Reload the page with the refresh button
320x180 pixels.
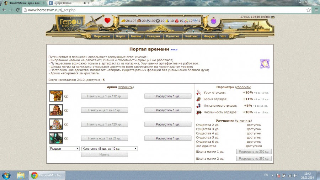click(x=18, y=10)
